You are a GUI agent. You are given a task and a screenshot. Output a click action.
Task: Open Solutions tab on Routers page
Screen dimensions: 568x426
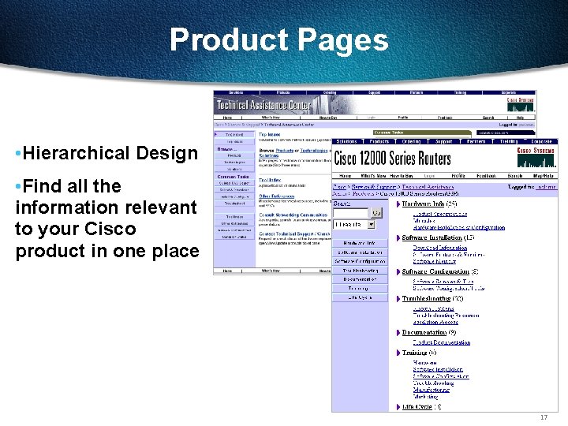[346, 141]
